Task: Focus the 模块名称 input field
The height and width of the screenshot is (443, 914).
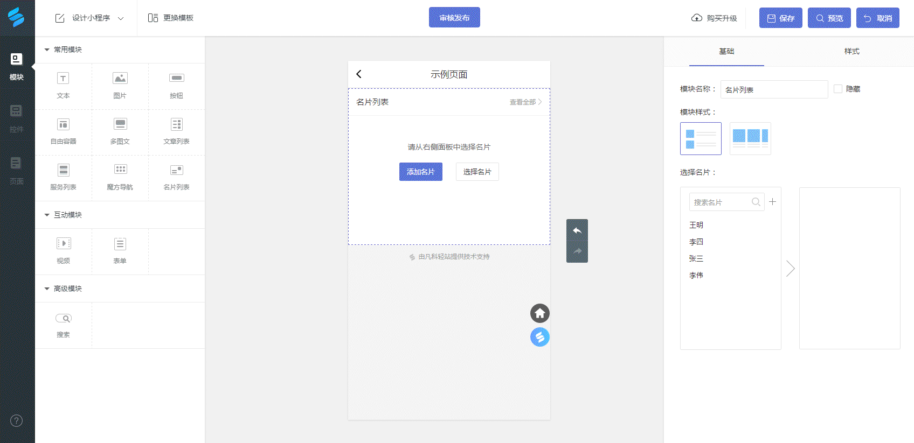Action: click(x=774, y=89)
